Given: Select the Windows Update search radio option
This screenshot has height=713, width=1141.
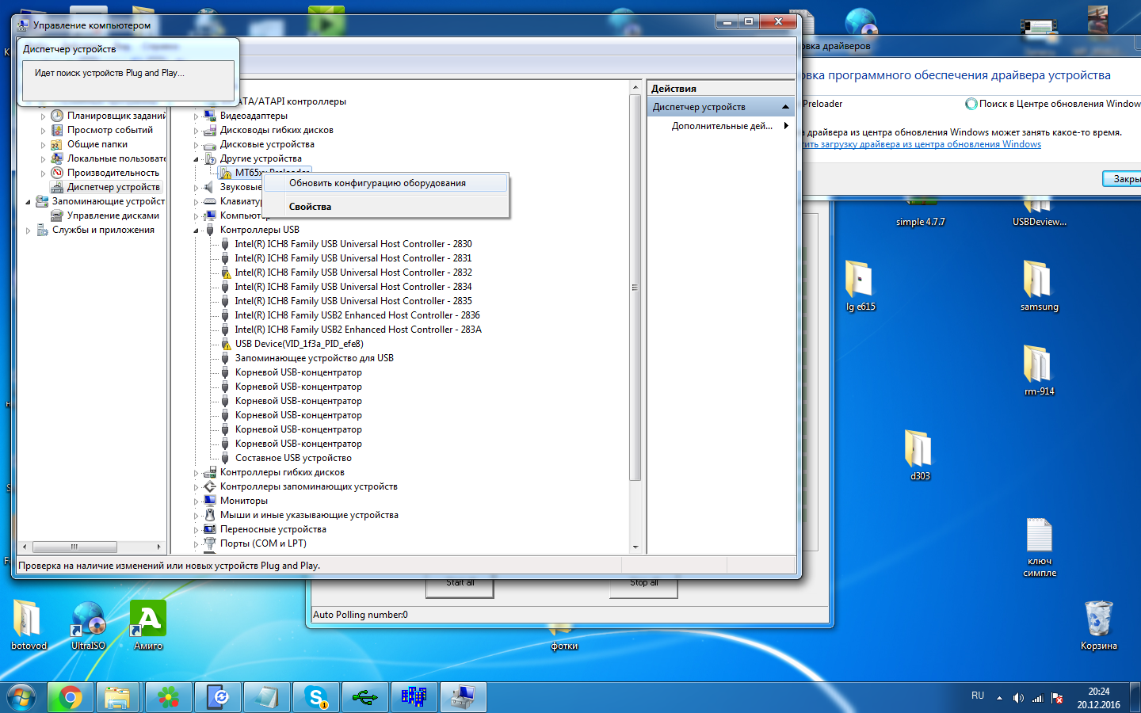Looking at the screenshot, I should 971,104.
